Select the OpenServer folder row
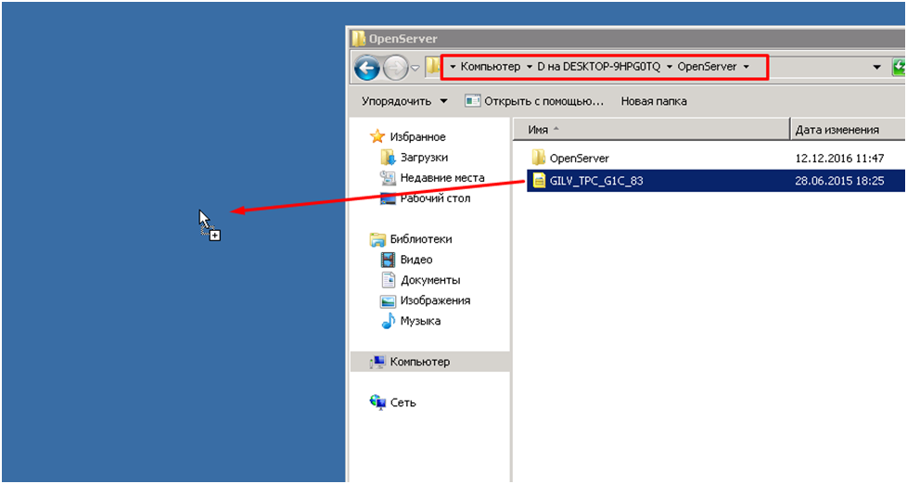Viewport: 907px width, 484px height. [x=716, y=158]
